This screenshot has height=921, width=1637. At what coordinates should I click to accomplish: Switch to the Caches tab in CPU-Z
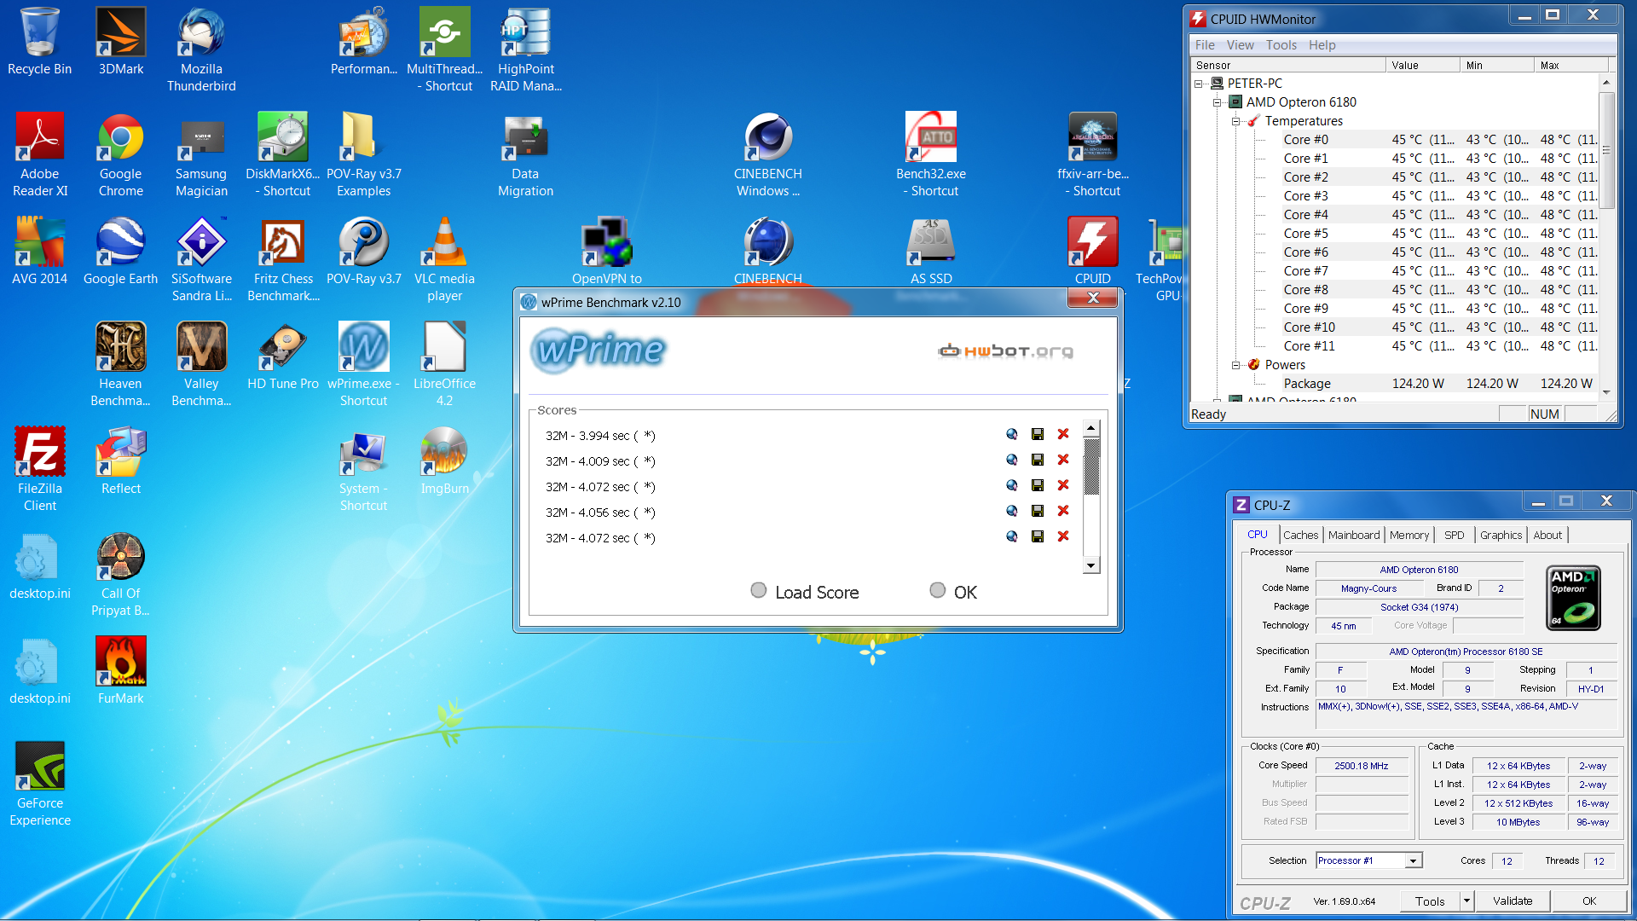coord(1300,536)
